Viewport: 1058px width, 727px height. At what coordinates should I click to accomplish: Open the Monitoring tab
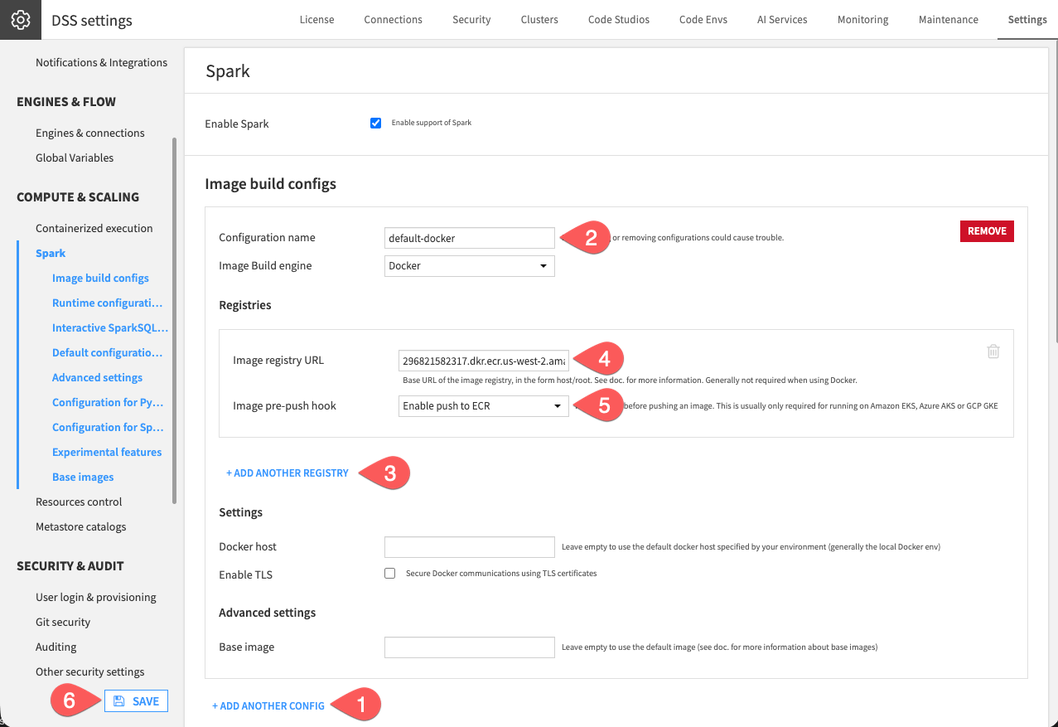(x=862, y=20)
